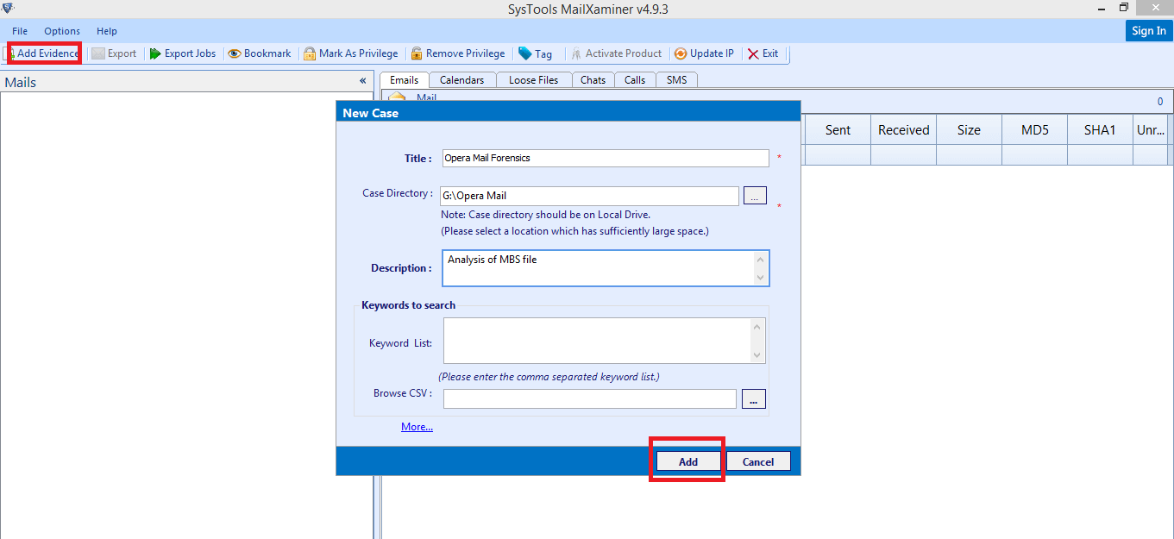Image resolution: width=1174 pixels, height=539 pixels.
Task: Select Mark As Privilege lock icon
Action: pyautogui.click(x=310, y=53)
